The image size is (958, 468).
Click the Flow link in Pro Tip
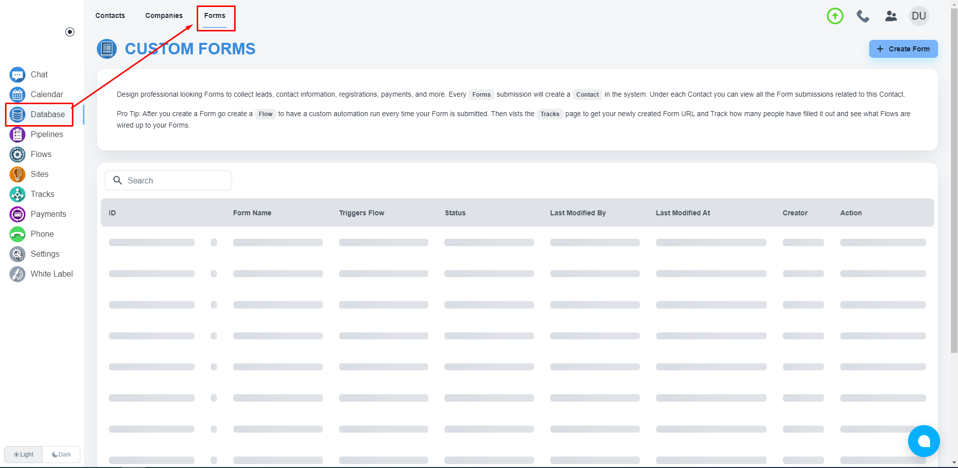(x=266, y=114)
